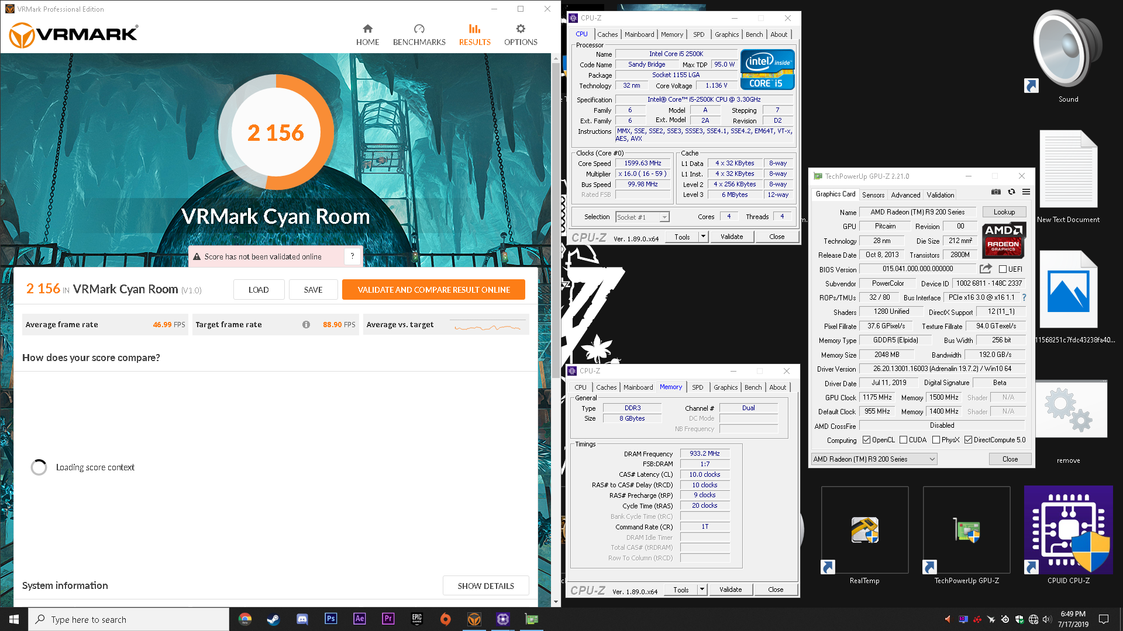Viewport: 1123px width, 631px height.
Task: Switch to About tab in bottom CPU-Z window
Action: [x=777, y=387]
